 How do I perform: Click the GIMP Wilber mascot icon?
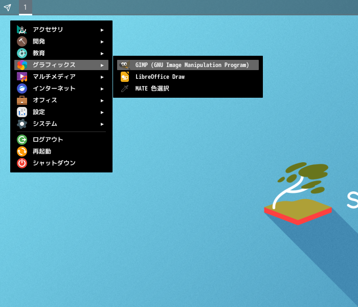pos(125,65)
